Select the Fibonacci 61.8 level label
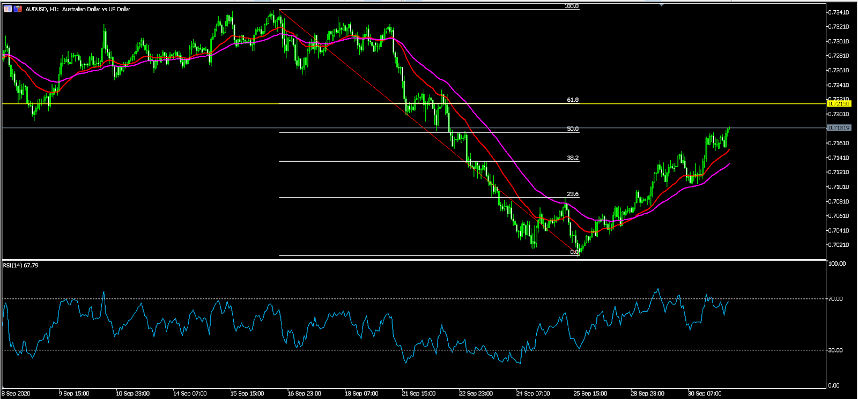Image resolution: width=858 pixels, height=399 pixels. tap(573, 100)
